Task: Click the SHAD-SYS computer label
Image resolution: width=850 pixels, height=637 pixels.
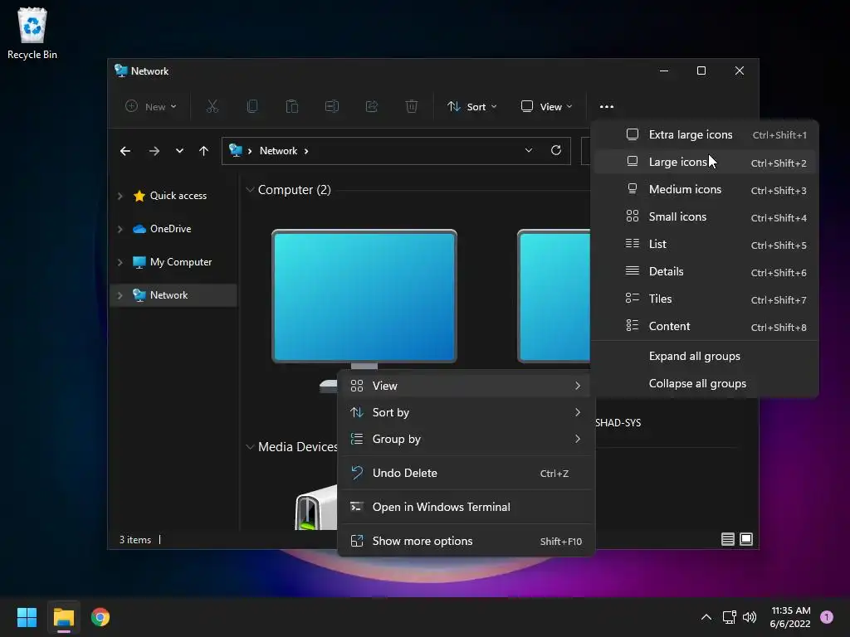Action: click(x=618, y=422)
